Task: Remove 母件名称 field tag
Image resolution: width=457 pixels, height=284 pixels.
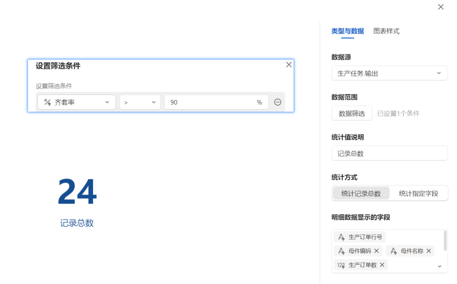Action: pos(428,251)
